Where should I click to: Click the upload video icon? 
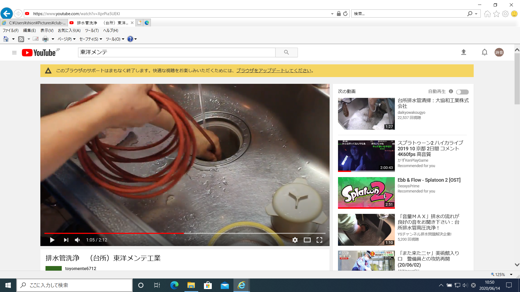463,52
